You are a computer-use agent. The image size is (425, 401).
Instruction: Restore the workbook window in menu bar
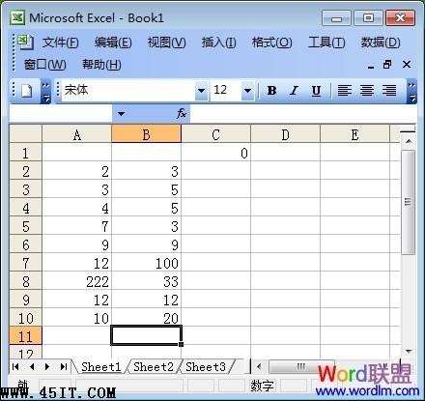[387, 65]
